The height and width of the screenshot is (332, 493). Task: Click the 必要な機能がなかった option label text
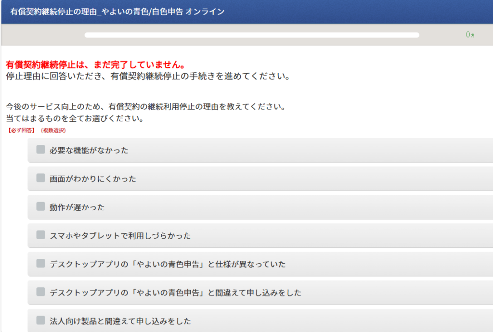(x=89, y=151)
